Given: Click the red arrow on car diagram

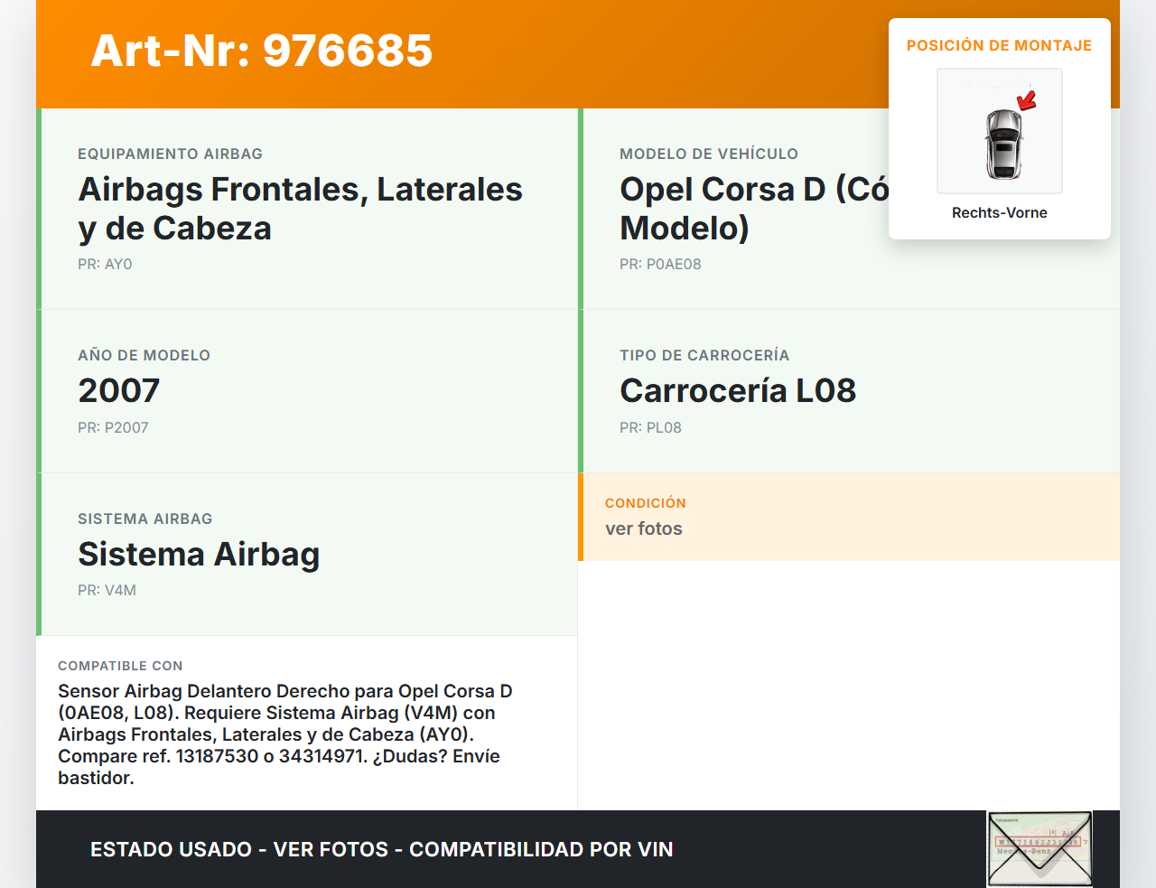Looking at the screenshot, I should click(1027, 99).
